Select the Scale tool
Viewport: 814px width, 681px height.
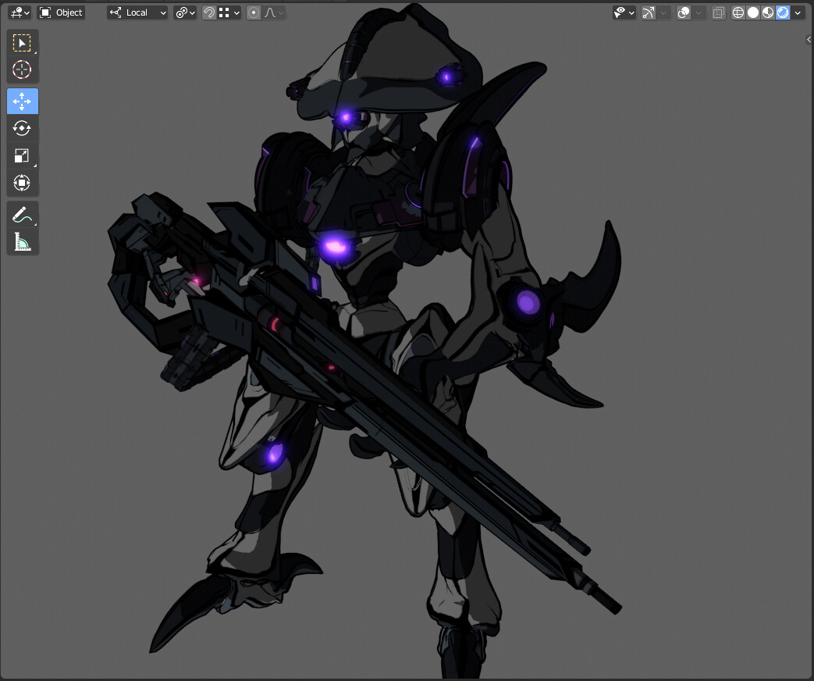(x=22, y=155)
